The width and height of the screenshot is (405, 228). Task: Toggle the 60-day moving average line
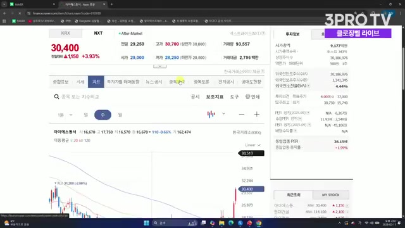click(x=81, y=141)
